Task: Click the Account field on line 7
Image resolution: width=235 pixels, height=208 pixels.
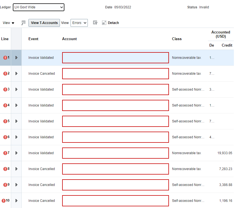Action: coord(115,153)
